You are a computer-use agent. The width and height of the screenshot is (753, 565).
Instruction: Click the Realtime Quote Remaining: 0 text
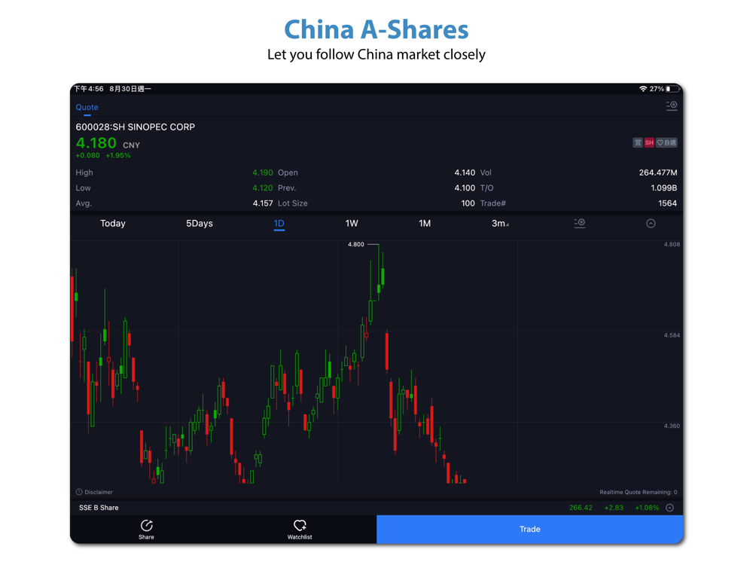tap(639, 492)
